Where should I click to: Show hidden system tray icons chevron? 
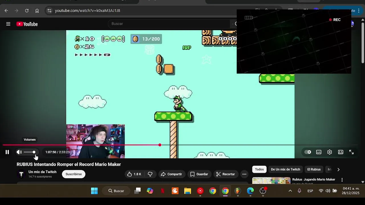click(290, 191)
